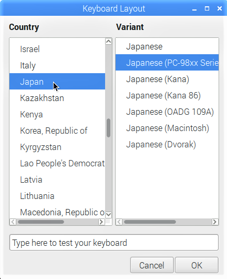Maximize the Keyboard Layout window
227x279 pixels.
(x=207, y=8)
